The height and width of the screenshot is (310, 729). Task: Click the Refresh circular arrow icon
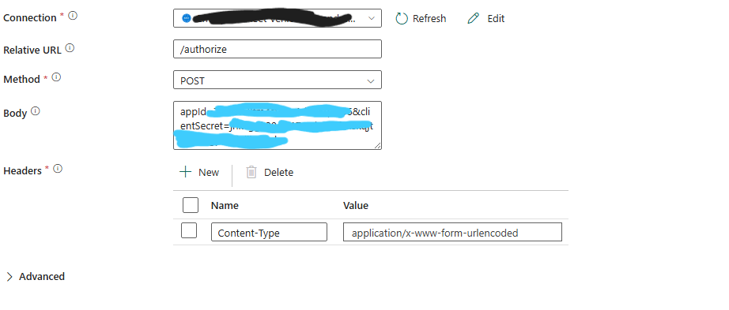click(401, 19)
